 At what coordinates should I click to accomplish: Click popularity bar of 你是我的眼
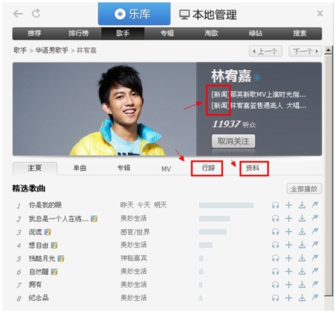[x=226, y=205]
